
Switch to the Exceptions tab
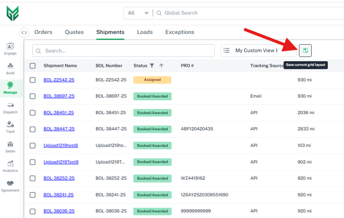[179, 32]
